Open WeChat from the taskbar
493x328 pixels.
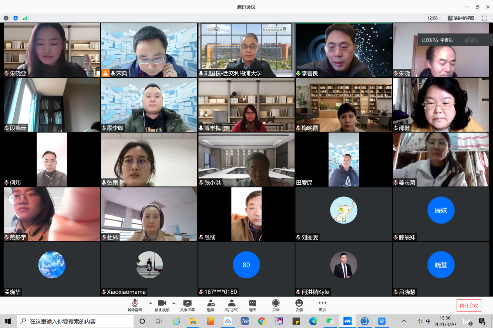point(330,321)
